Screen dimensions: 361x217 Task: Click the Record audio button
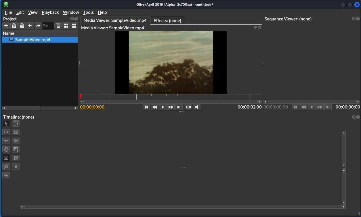(16, 167)
